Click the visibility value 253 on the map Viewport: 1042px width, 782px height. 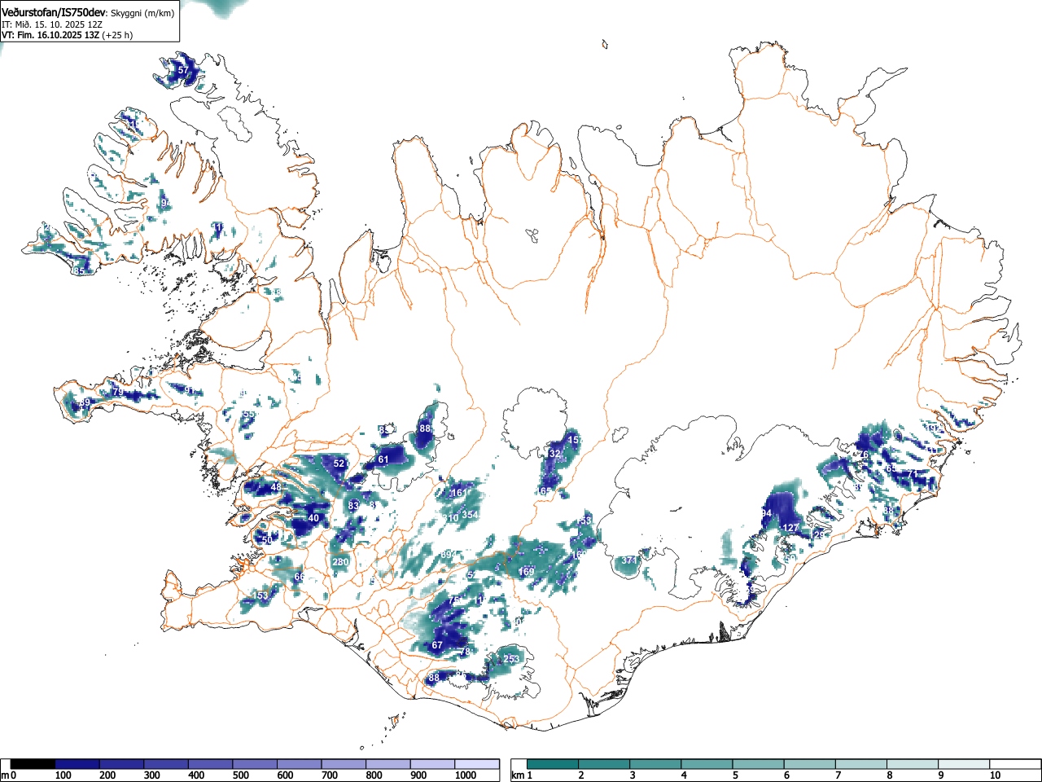tap(511, 659)
